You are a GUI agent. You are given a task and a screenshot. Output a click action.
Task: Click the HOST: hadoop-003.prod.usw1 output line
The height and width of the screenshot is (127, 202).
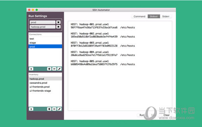point(90,43)
